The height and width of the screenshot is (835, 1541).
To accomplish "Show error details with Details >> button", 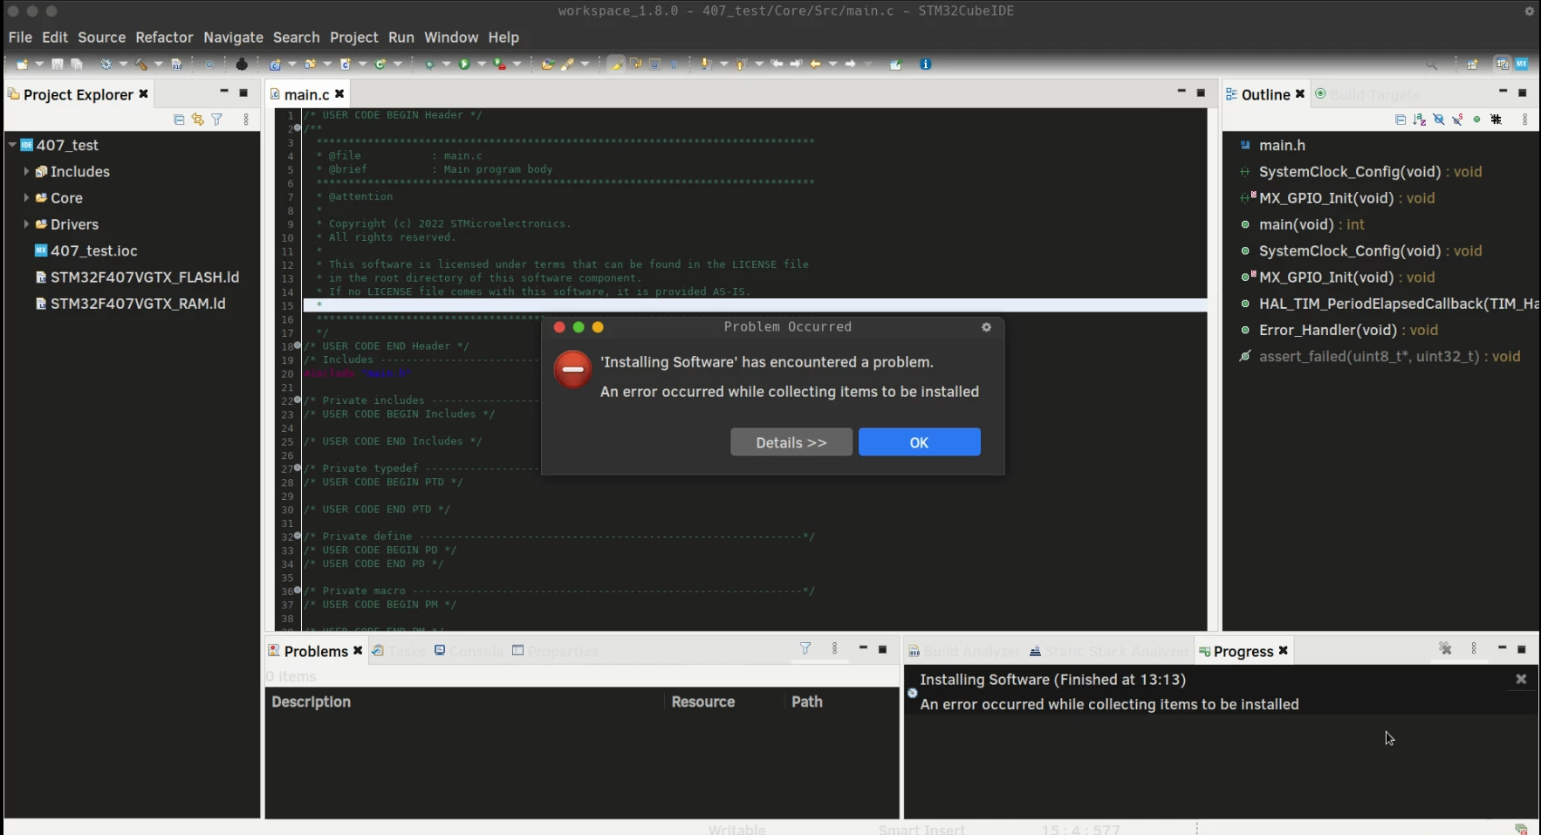I will (791, 442).
